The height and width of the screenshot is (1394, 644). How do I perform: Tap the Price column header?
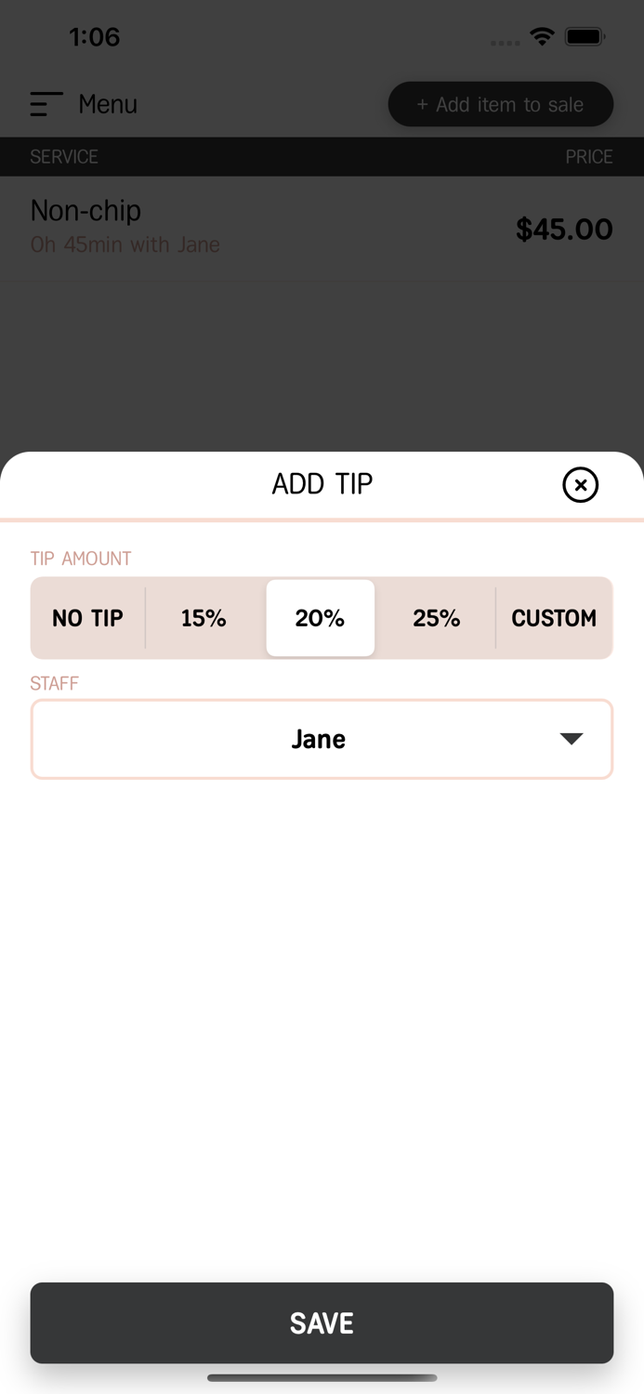pos(588,156)
